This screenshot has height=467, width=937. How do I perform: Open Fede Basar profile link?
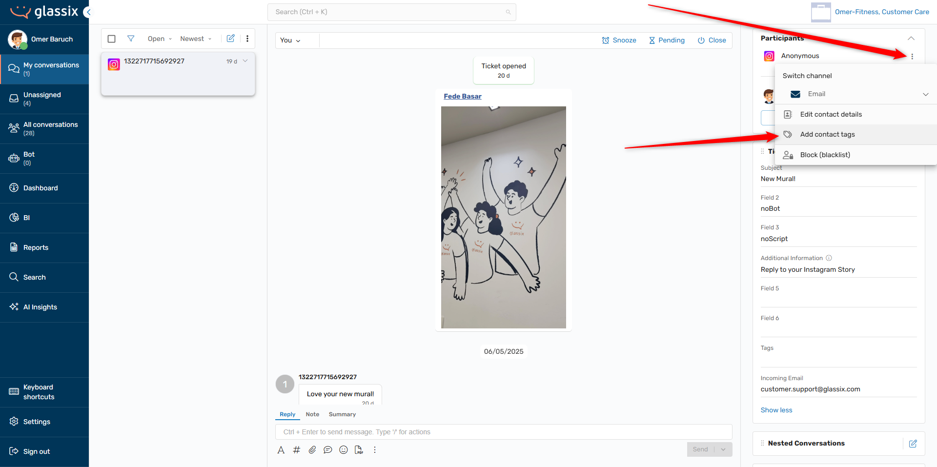point(463,96)
